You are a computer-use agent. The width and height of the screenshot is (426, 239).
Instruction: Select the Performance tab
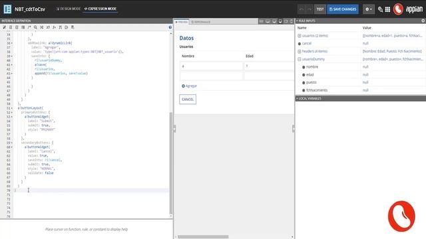coord(201,22)
